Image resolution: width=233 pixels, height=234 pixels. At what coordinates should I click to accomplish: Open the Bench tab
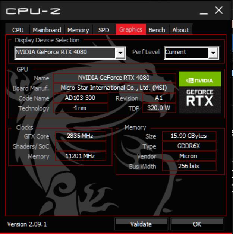pyautogui.click(x=157, y=30)
